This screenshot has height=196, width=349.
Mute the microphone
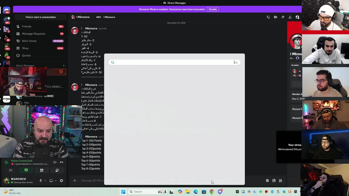point(41,180)
